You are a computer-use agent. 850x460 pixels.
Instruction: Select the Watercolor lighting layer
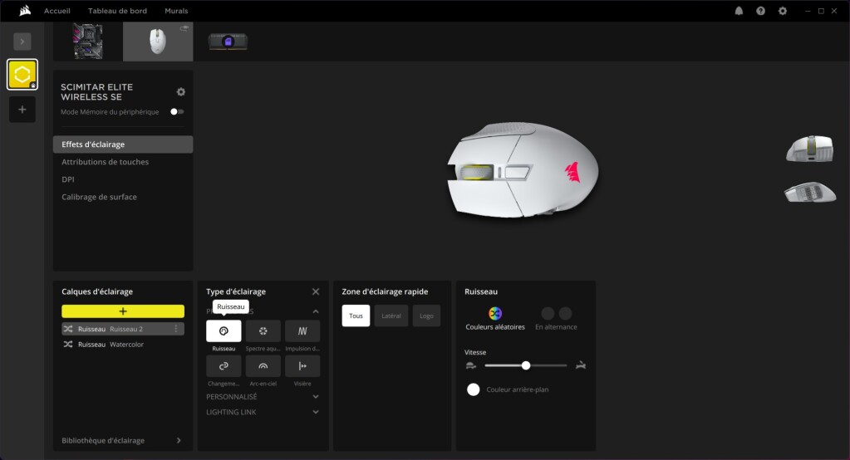[x=123, y=345]
